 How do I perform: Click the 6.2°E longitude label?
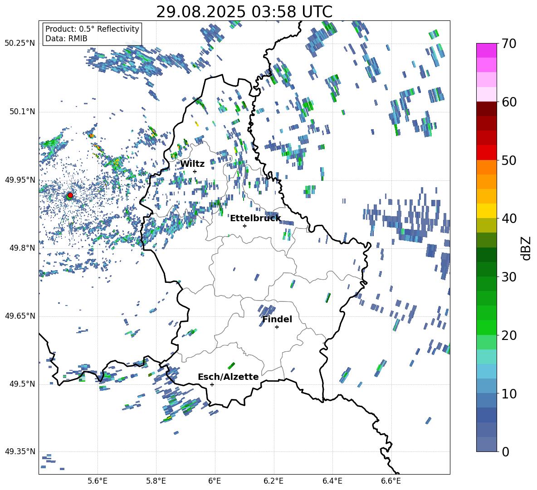point(273,481)
